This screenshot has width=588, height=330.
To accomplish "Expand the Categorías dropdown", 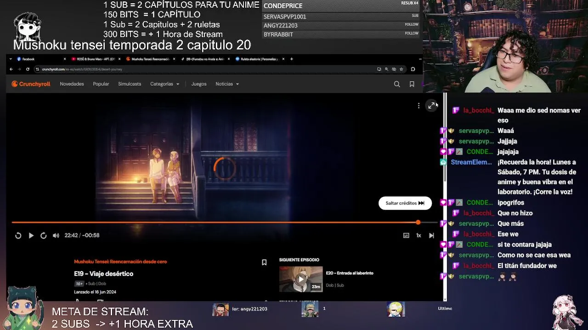I will point(164,84).
